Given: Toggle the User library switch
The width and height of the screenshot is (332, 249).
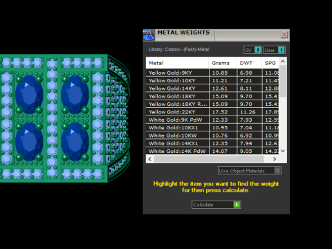Looking at the screenshot, I should pos(275,50).
